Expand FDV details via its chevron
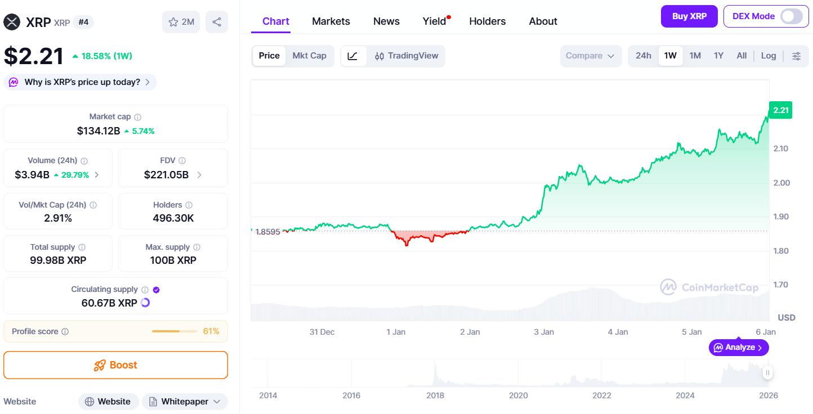This screenshot has width=813, height=414. (x=199, y=175)
